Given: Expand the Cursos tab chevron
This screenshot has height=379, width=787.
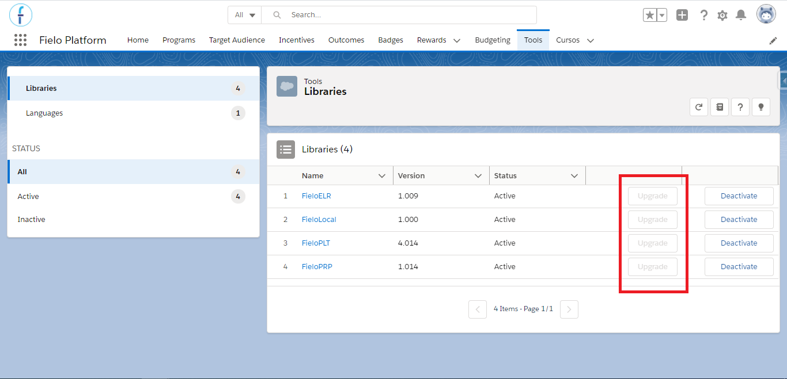Looking at the screenshot, I should (591, 41).
